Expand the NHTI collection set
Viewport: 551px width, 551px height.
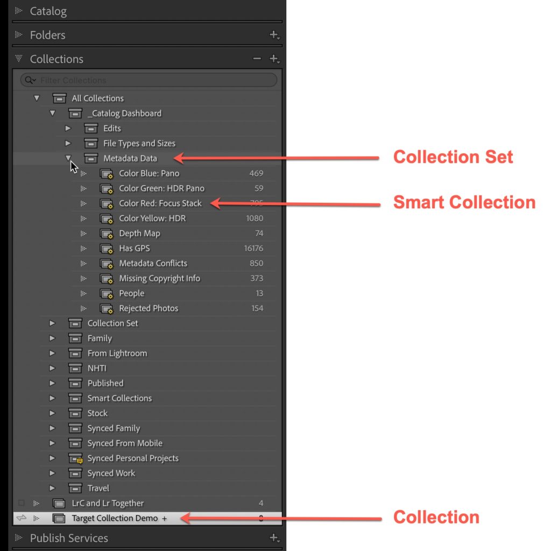pyautogui.click(x=52, y=368)
